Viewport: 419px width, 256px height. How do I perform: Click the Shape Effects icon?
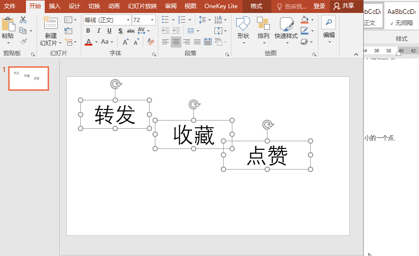click(305, 42)
